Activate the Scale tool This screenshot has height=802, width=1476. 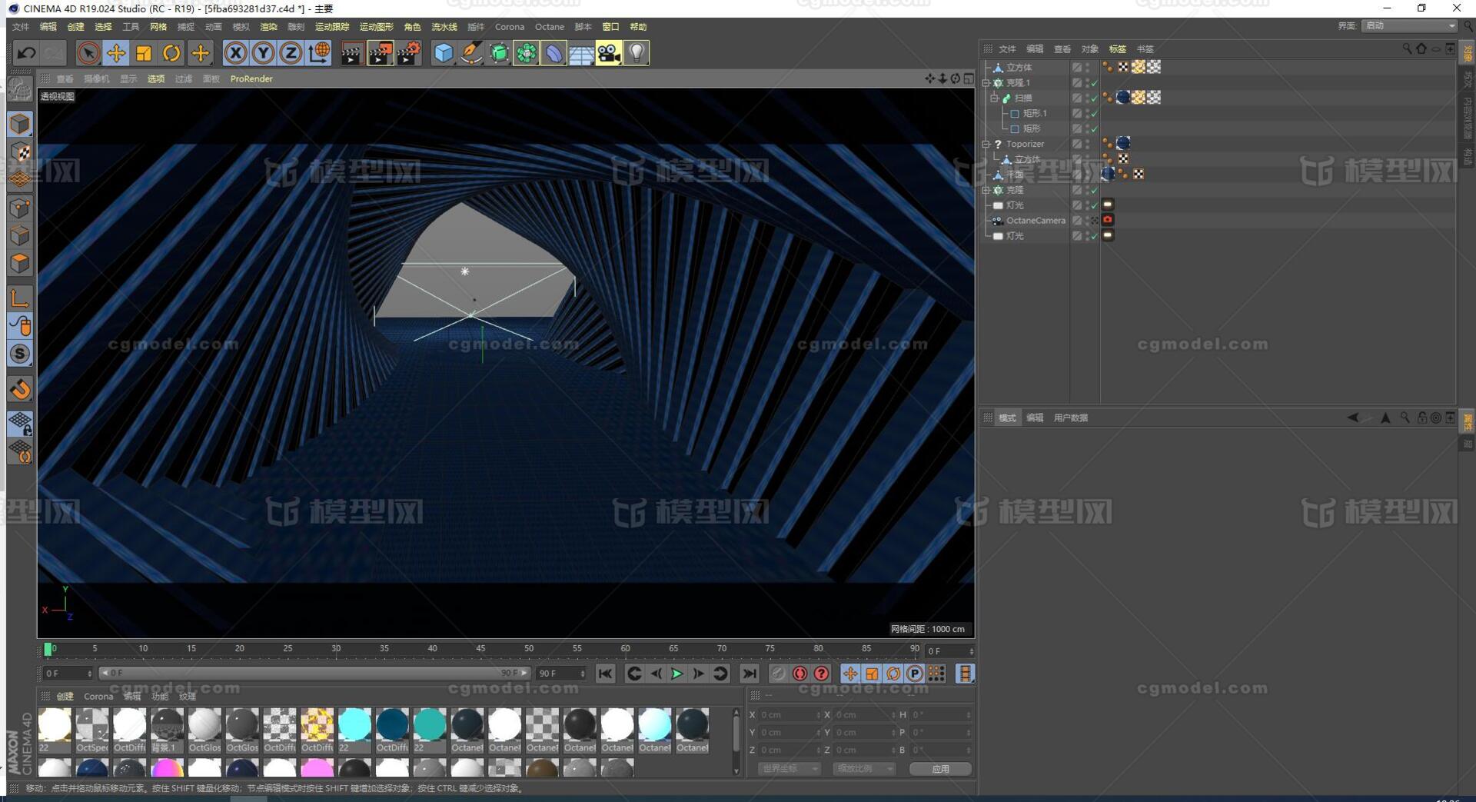[x=144, y=53]
